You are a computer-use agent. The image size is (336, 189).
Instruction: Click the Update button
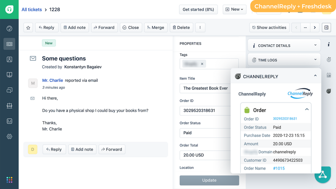tap(209, 180)
